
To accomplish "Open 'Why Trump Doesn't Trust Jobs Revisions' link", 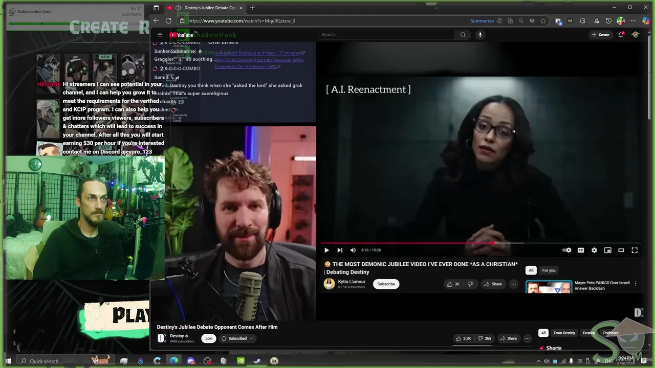I will 259,63.
